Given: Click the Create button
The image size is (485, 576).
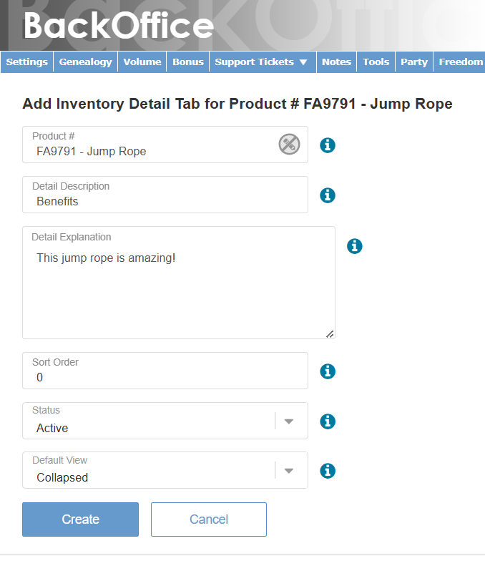Looking at the screenshot, I should point(80,519).
